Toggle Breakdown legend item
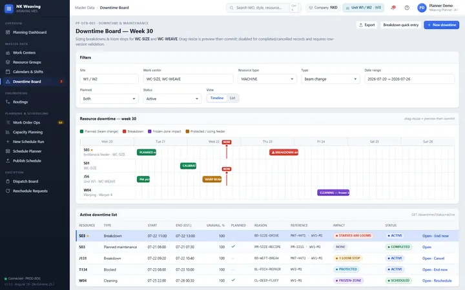The height and width of the screenshot is (290, 465). coord(133,131)
